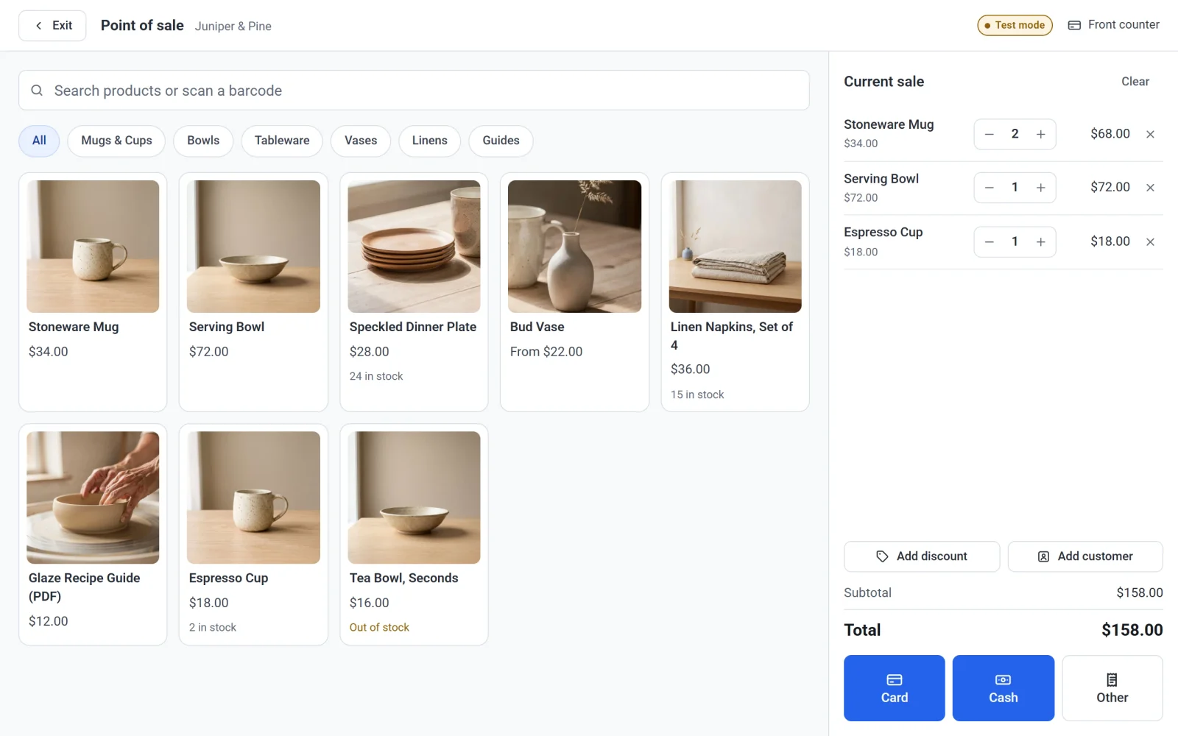Select Glaze Recipe Guide product photo
The width and height of the screenshot is (1178, 736).
tap(93, 498)
